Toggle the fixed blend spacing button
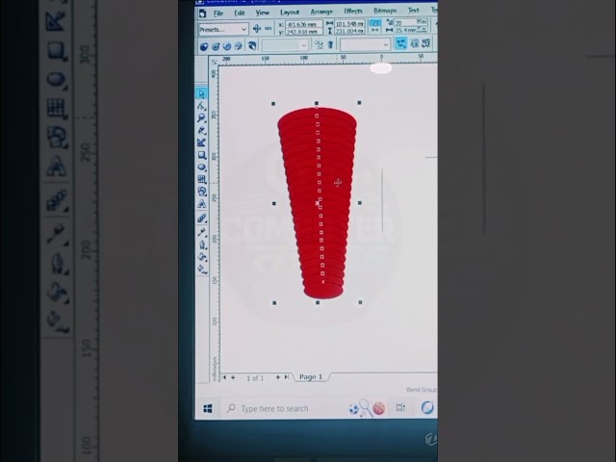Viewport: 616px width, 462px height. [375, 30]
